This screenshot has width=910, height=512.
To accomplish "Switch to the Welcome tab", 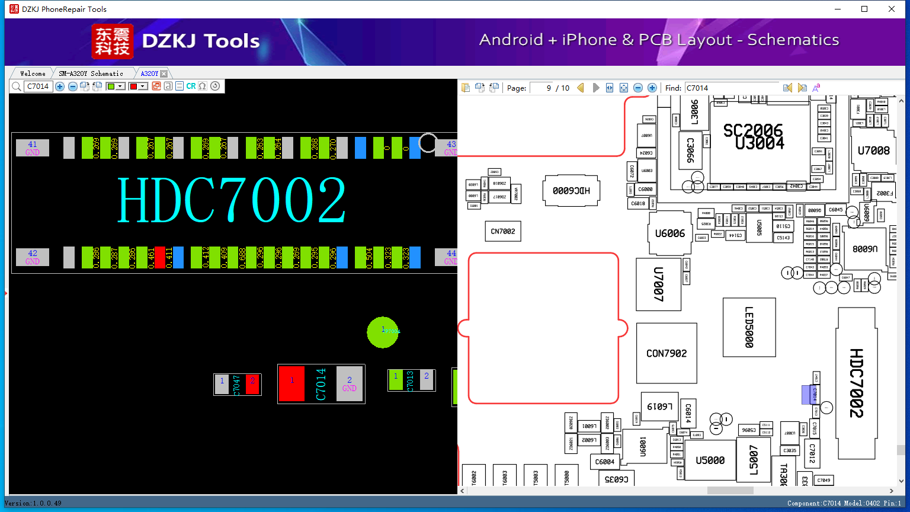I will [x=33, y=73].
